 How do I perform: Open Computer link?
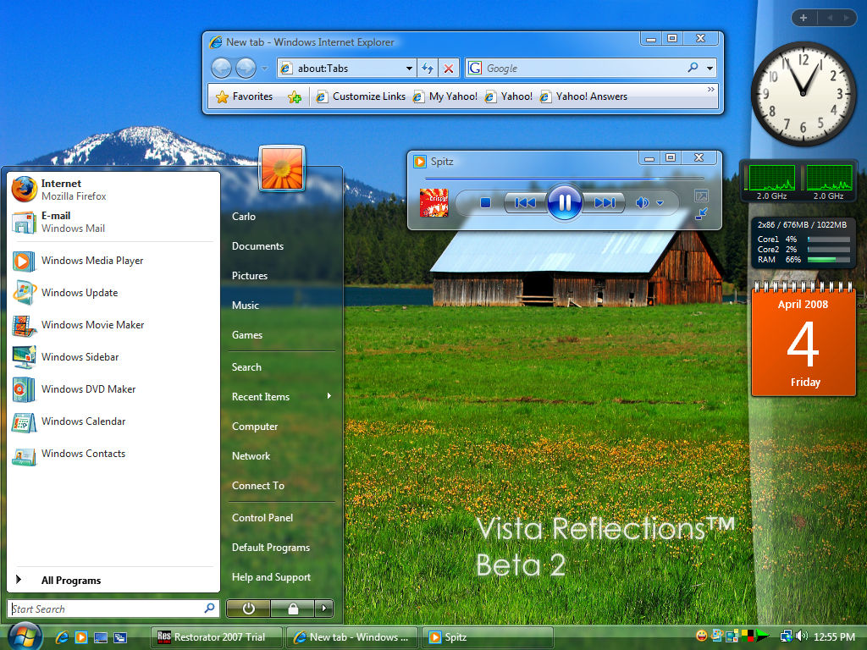(x=255, y=427)
